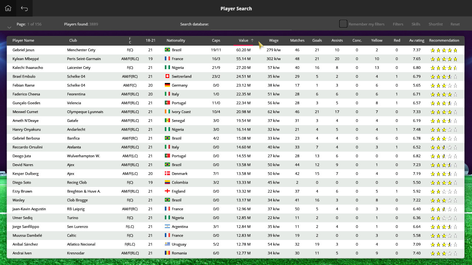This screenshot has height=265, width=472.
Task: Click the France flag beside Kylean Mbeppé
Action: click(x=167, y=59)
